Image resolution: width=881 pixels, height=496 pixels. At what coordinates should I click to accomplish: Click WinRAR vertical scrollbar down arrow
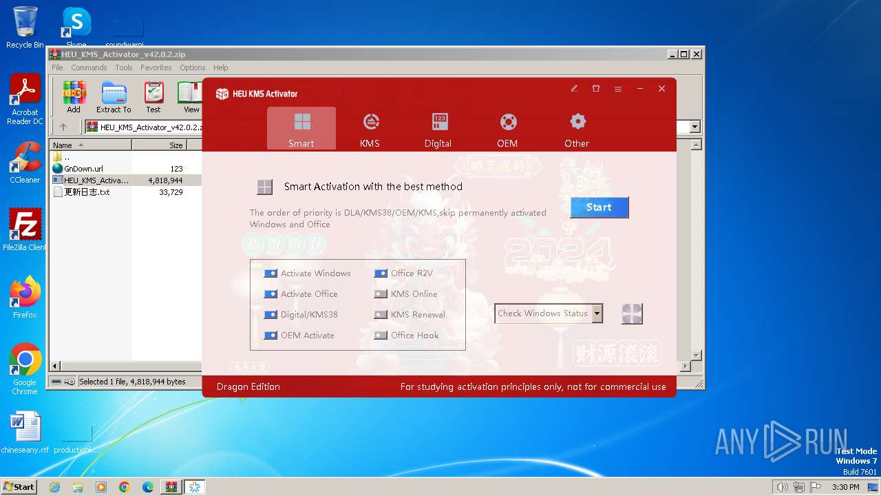pos(696,355)
